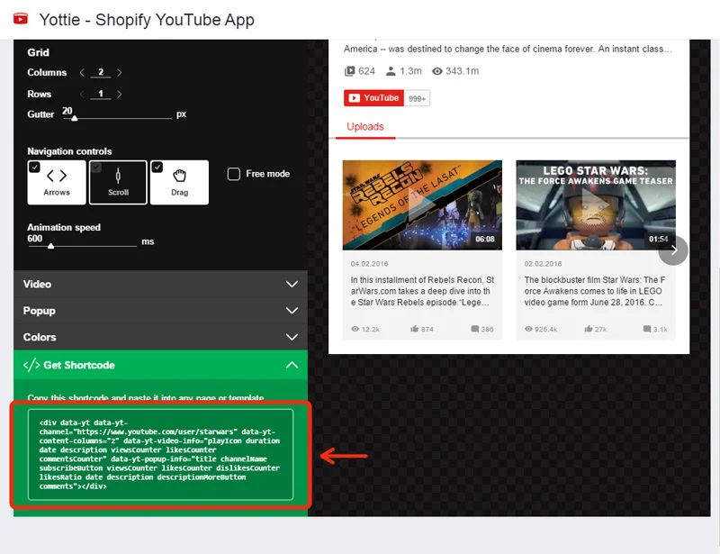Image resolution: width=720 pixels, height=554 pixels.
Task: Click the Navigation controls heading
Action: click(x=69, y=151)
